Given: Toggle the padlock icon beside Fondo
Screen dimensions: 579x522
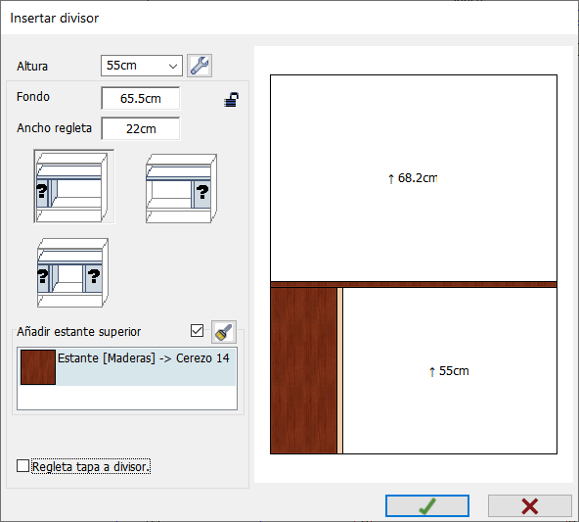Looking at the screenshot, I should pos(231,100).
